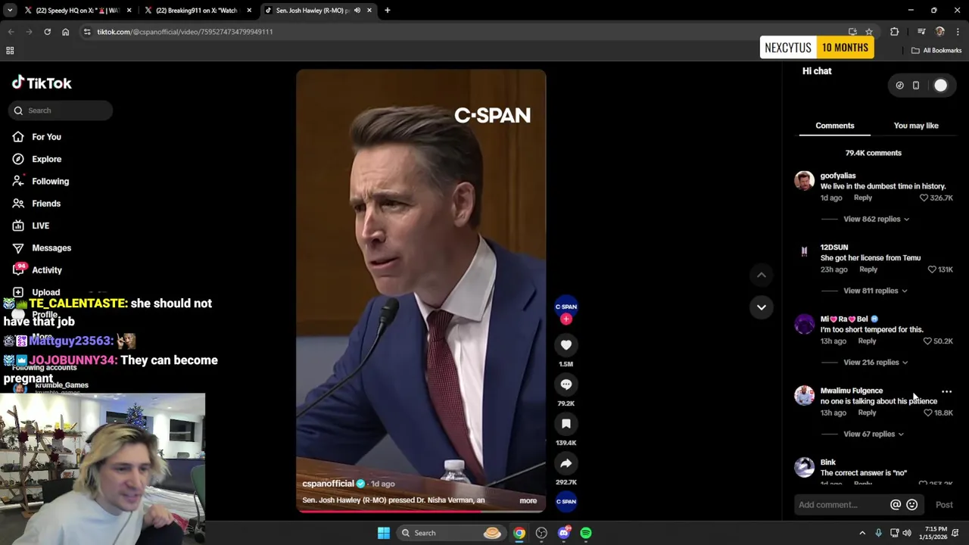The height and width of the screenshot is (545, 969).
Task: Click the round TikTok icon in floating control
Action: click(x=899, y=86)
